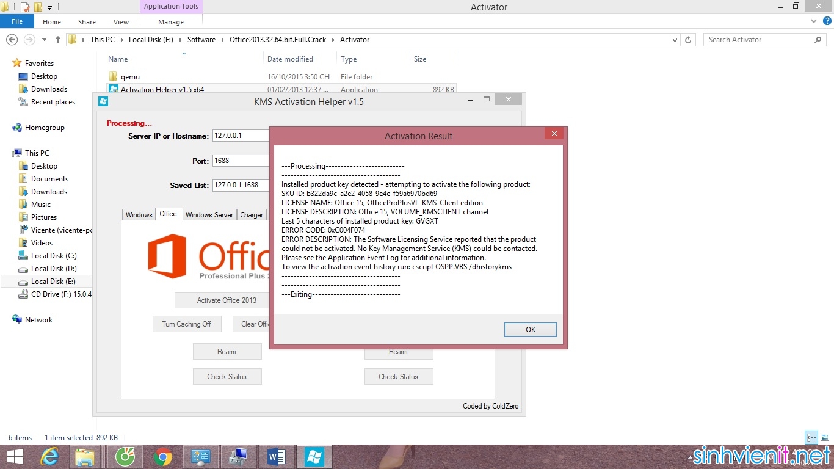Image resolution: width=834 pixels, height=469 pixels.
Task: Open the Manage ribbon tab
Action: coord(171,22)
